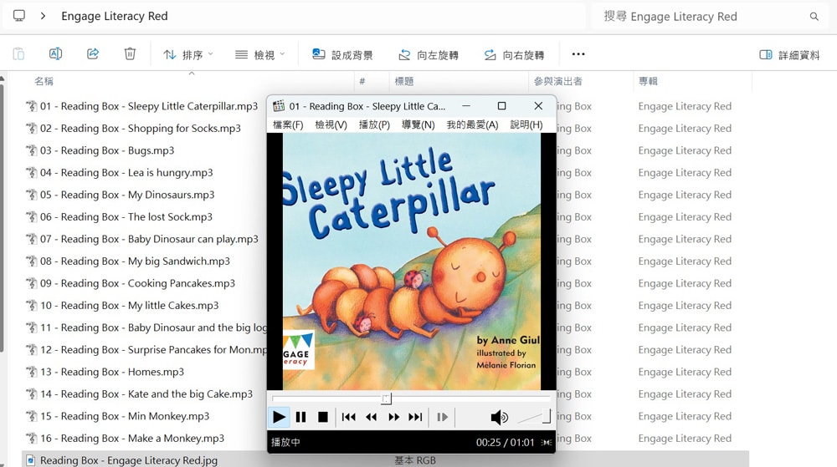This screenshot has height=467, width=837.
Task: Select 03 - Reading Box - Bugs.mp3
Action: tap(107, 150)
